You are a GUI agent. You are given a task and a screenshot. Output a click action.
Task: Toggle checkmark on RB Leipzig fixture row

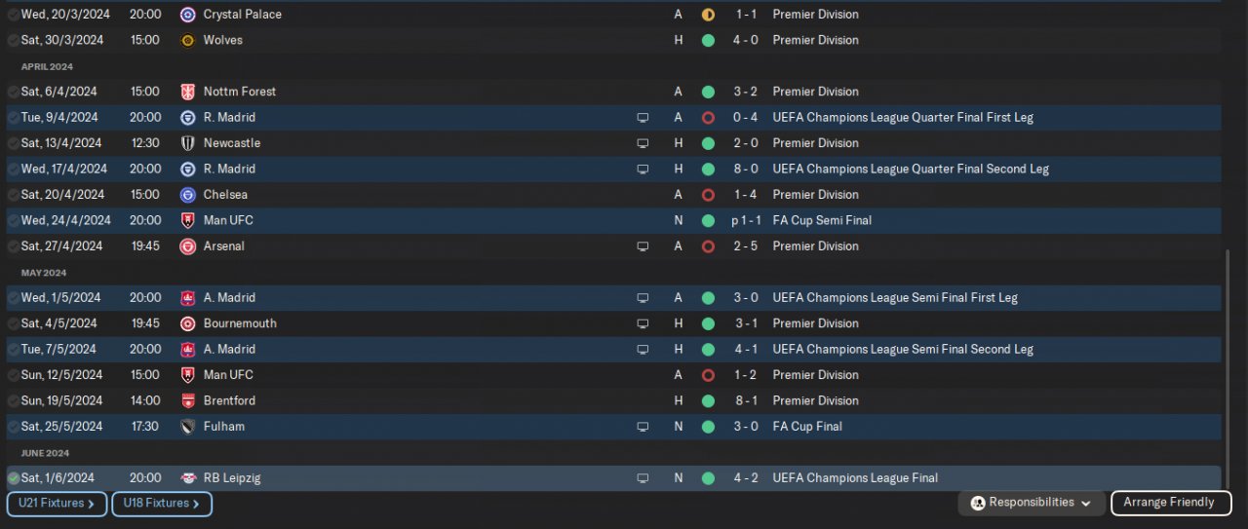(x=14, y=478)
